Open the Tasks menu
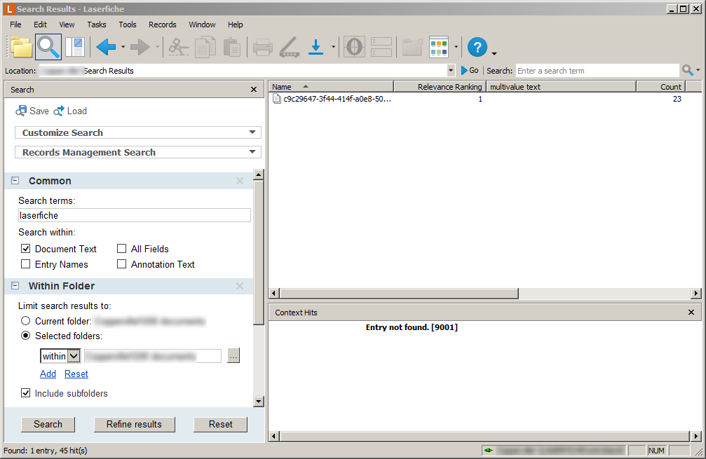The height and width of the screenshot is (459, 706). (x=96, y=25)
